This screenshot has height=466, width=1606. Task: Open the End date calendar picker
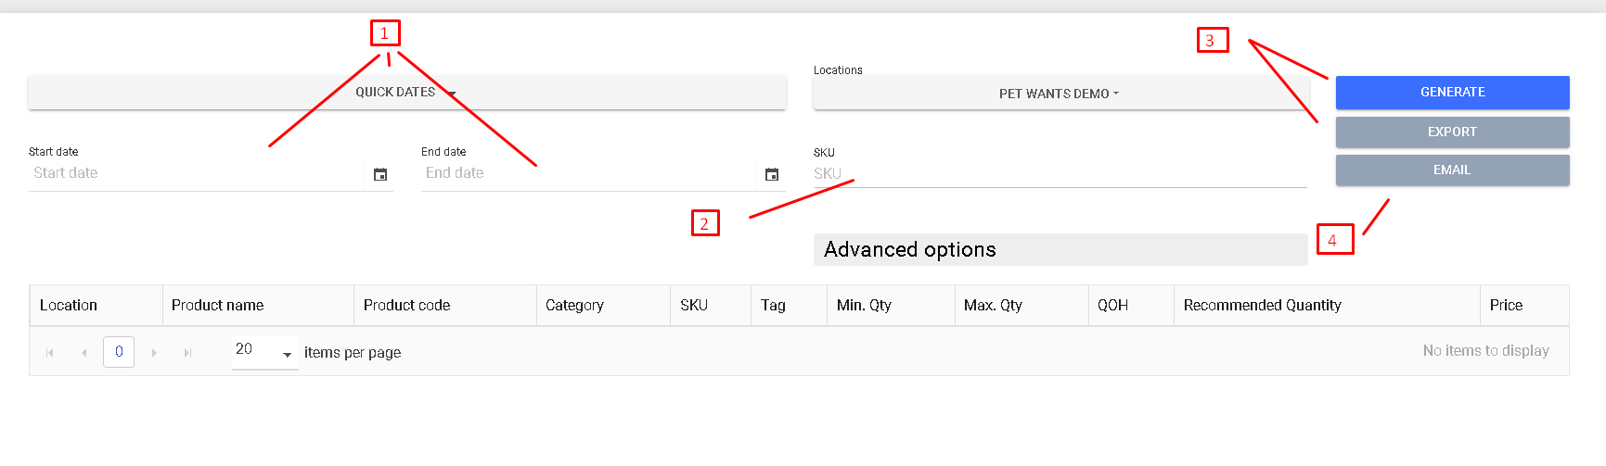point(772,174)
